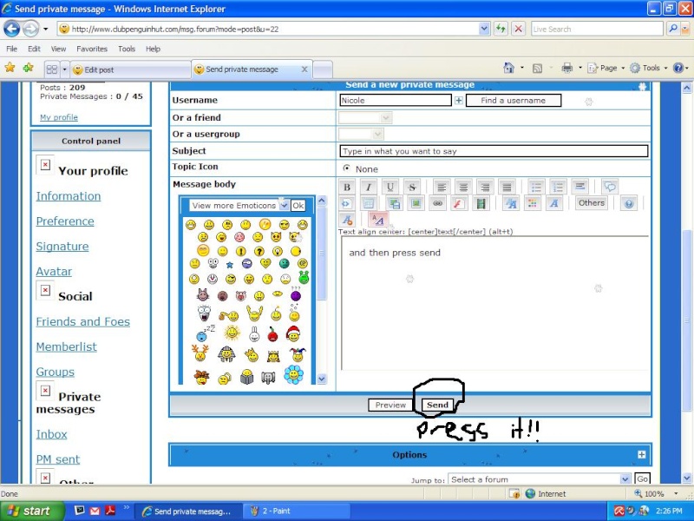Screen dimensions: 694x521
Task: Switch to 2 - Paint taskbar window
Action: (x=297, y=511)
